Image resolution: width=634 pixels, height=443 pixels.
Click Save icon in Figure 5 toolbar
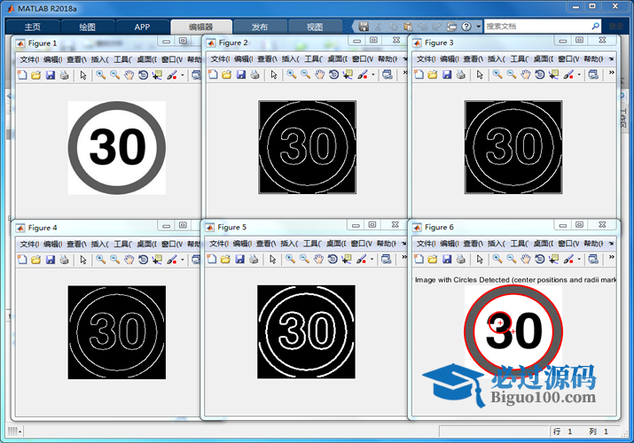click(240, 259)
